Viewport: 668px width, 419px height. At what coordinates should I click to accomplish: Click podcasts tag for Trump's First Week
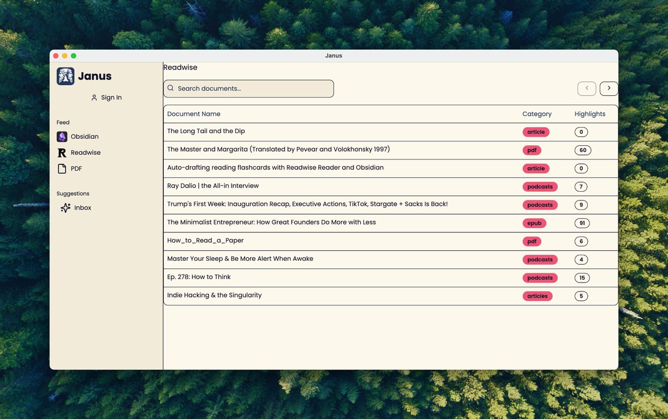coord(540,205)
